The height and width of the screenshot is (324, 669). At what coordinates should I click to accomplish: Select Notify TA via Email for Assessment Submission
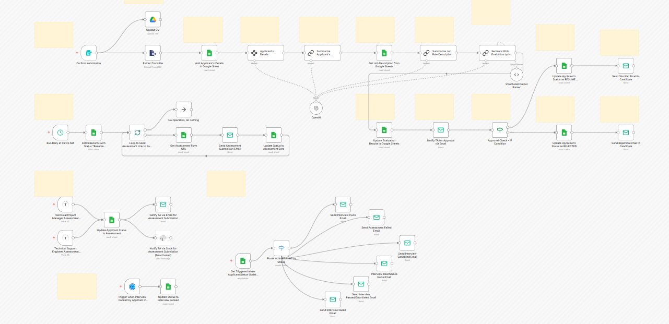pyautogui.click(x=163, y=205)
